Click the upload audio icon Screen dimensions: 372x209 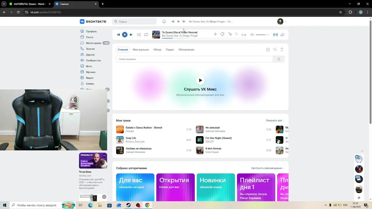282,50
